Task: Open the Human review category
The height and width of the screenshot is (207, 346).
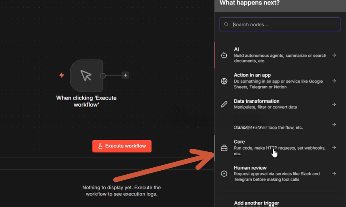Action: [x=280, y=173]
